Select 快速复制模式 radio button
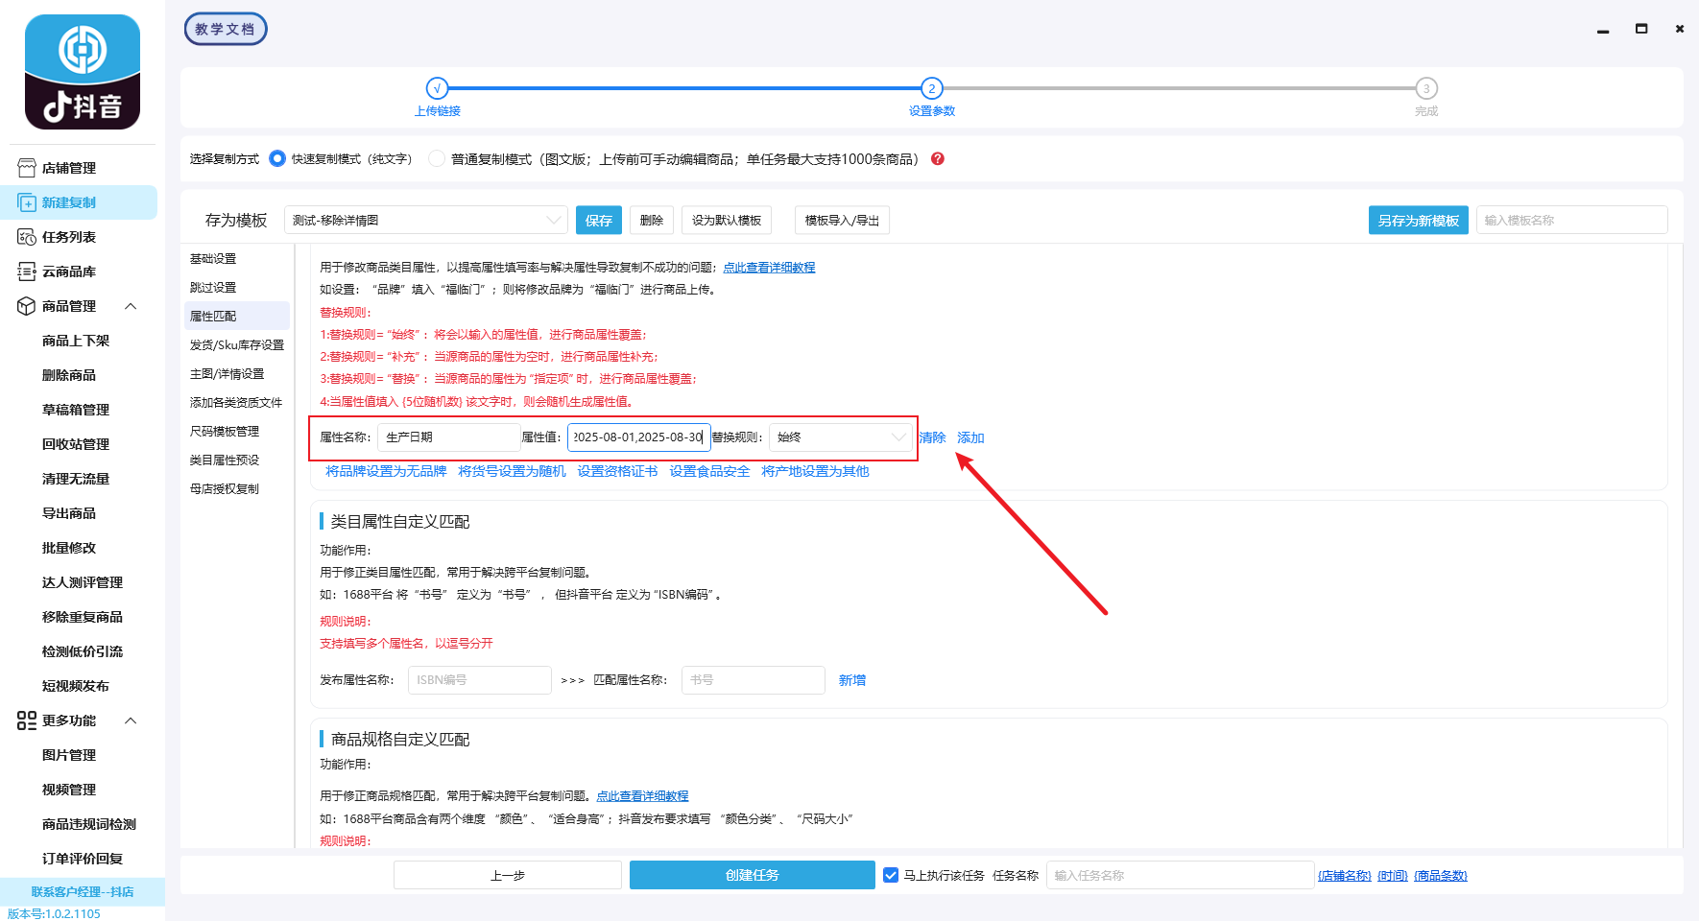Screen dimensions: 1699x921 click(x=277, y=158)
